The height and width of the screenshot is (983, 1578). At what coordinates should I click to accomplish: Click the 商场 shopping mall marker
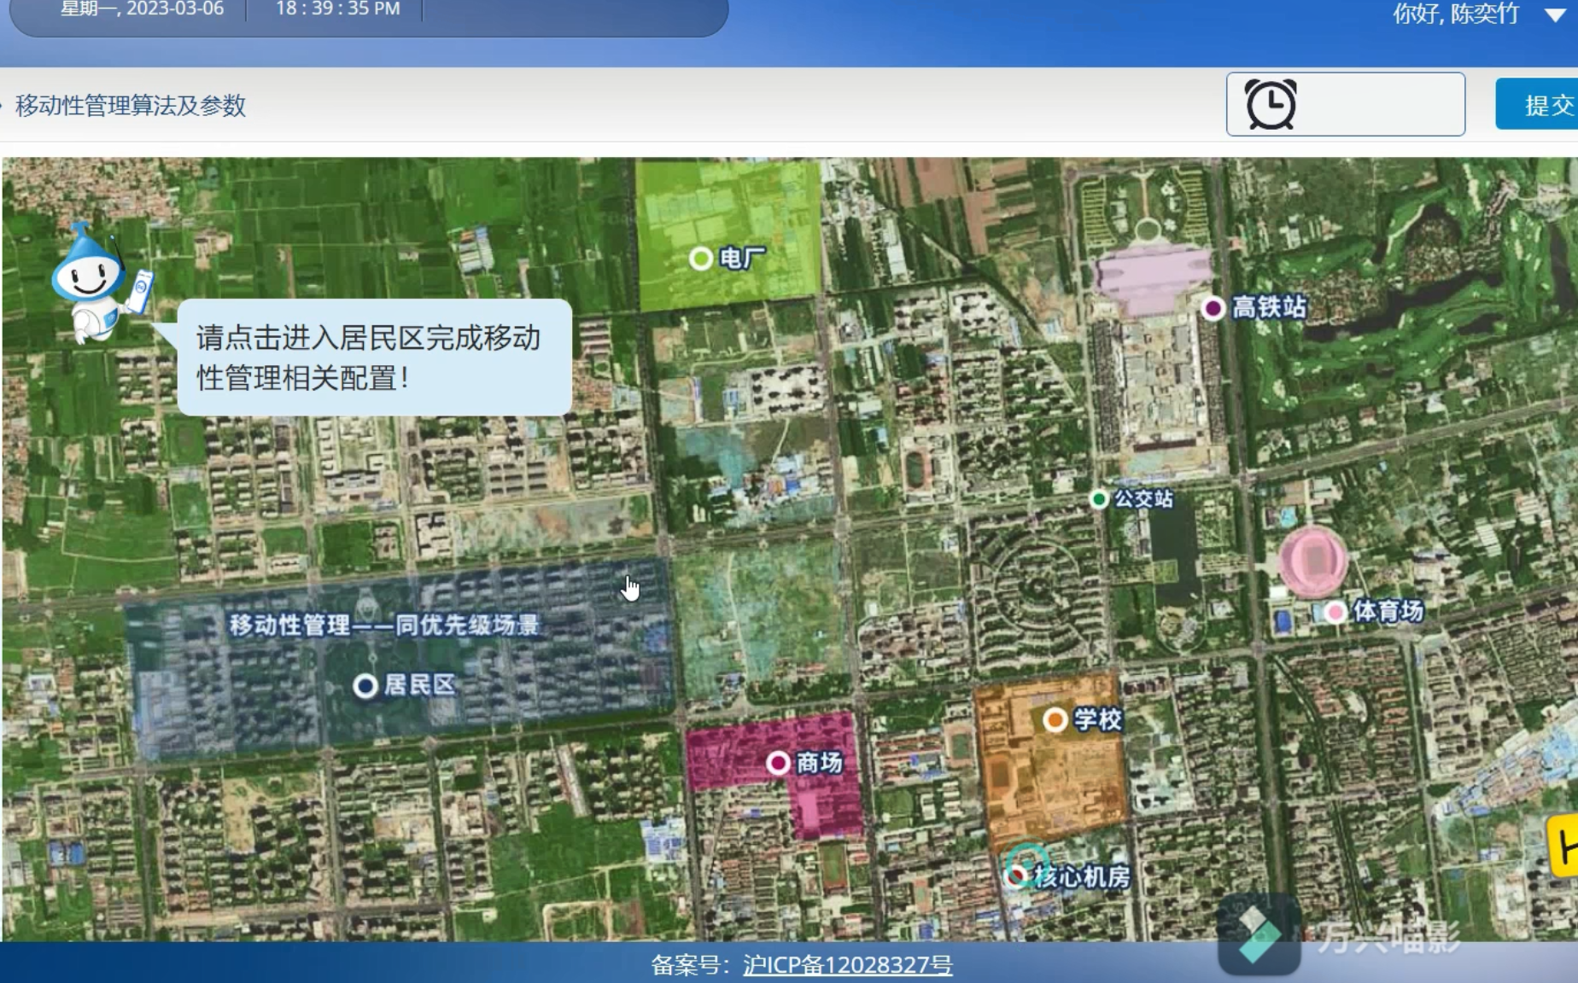(778, 763)
